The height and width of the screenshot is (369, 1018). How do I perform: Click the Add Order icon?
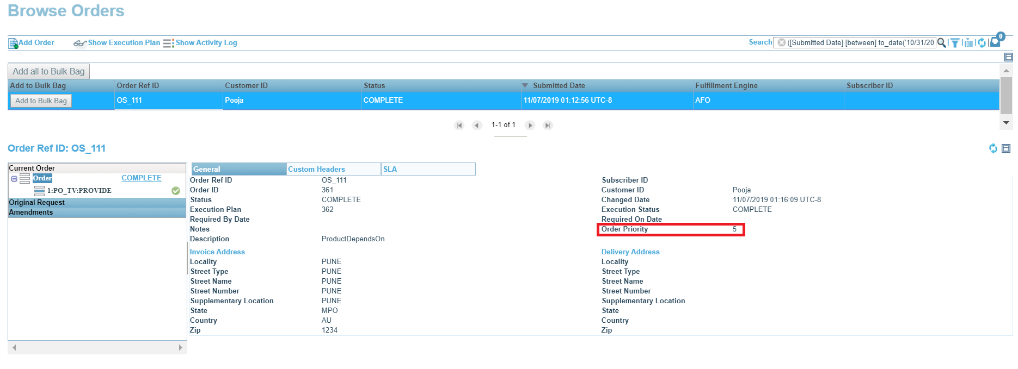13,43
